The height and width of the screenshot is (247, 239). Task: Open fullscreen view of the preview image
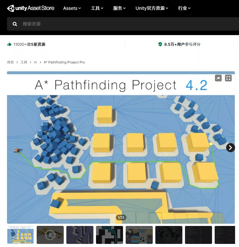coord(228,78)
